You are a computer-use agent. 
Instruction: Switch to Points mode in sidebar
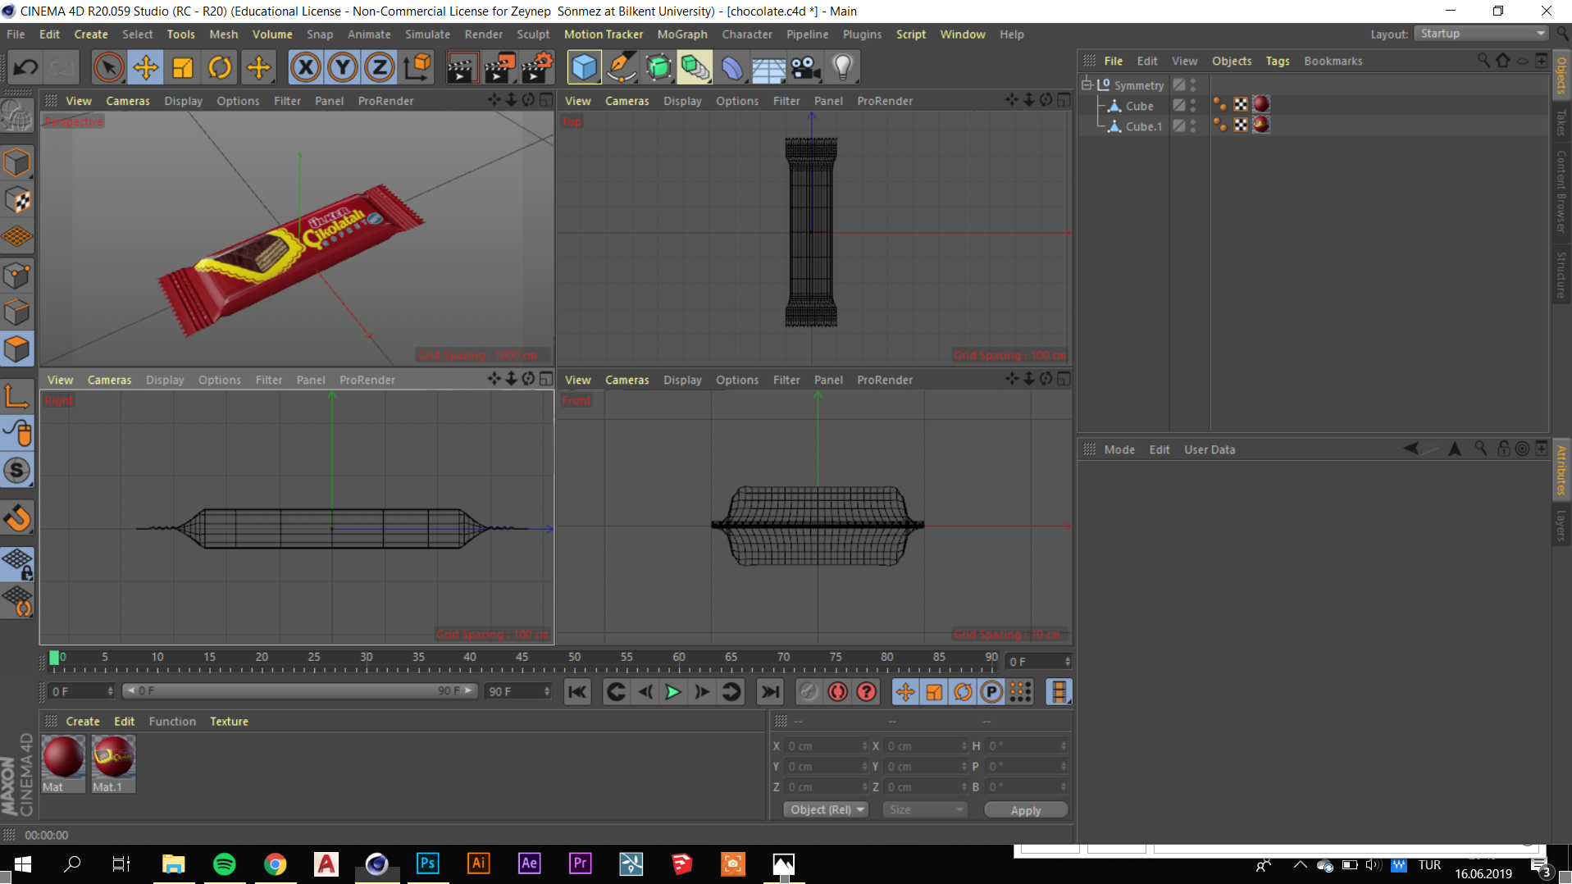16,276
